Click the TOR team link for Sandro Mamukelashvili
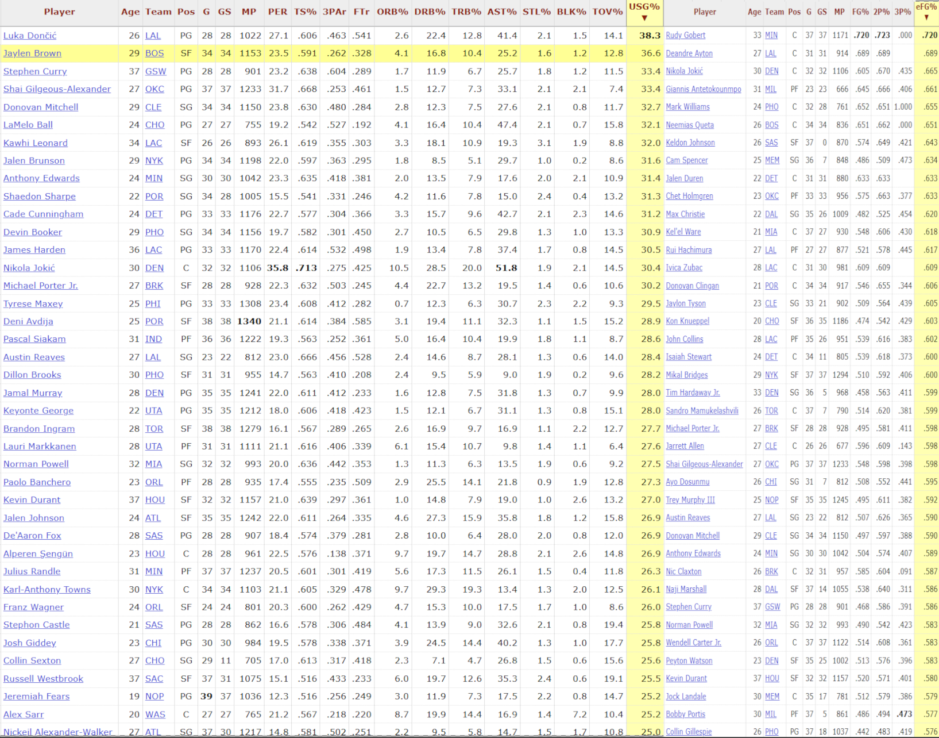939x738 pixels. (771, 410)
